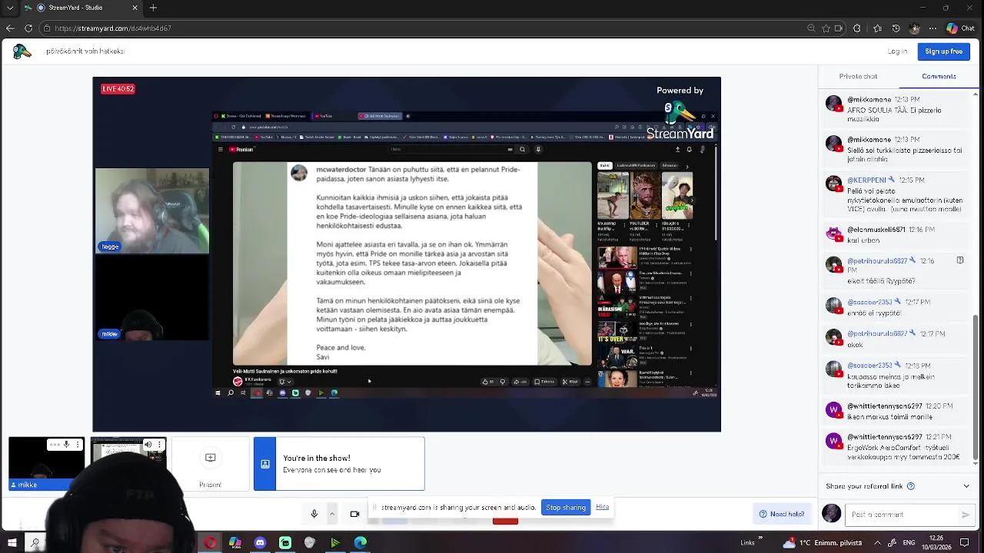Bookmark page with the star icon
Image resolution: width=984 pixels, height=553 pixels.
[x=826, y=28]
